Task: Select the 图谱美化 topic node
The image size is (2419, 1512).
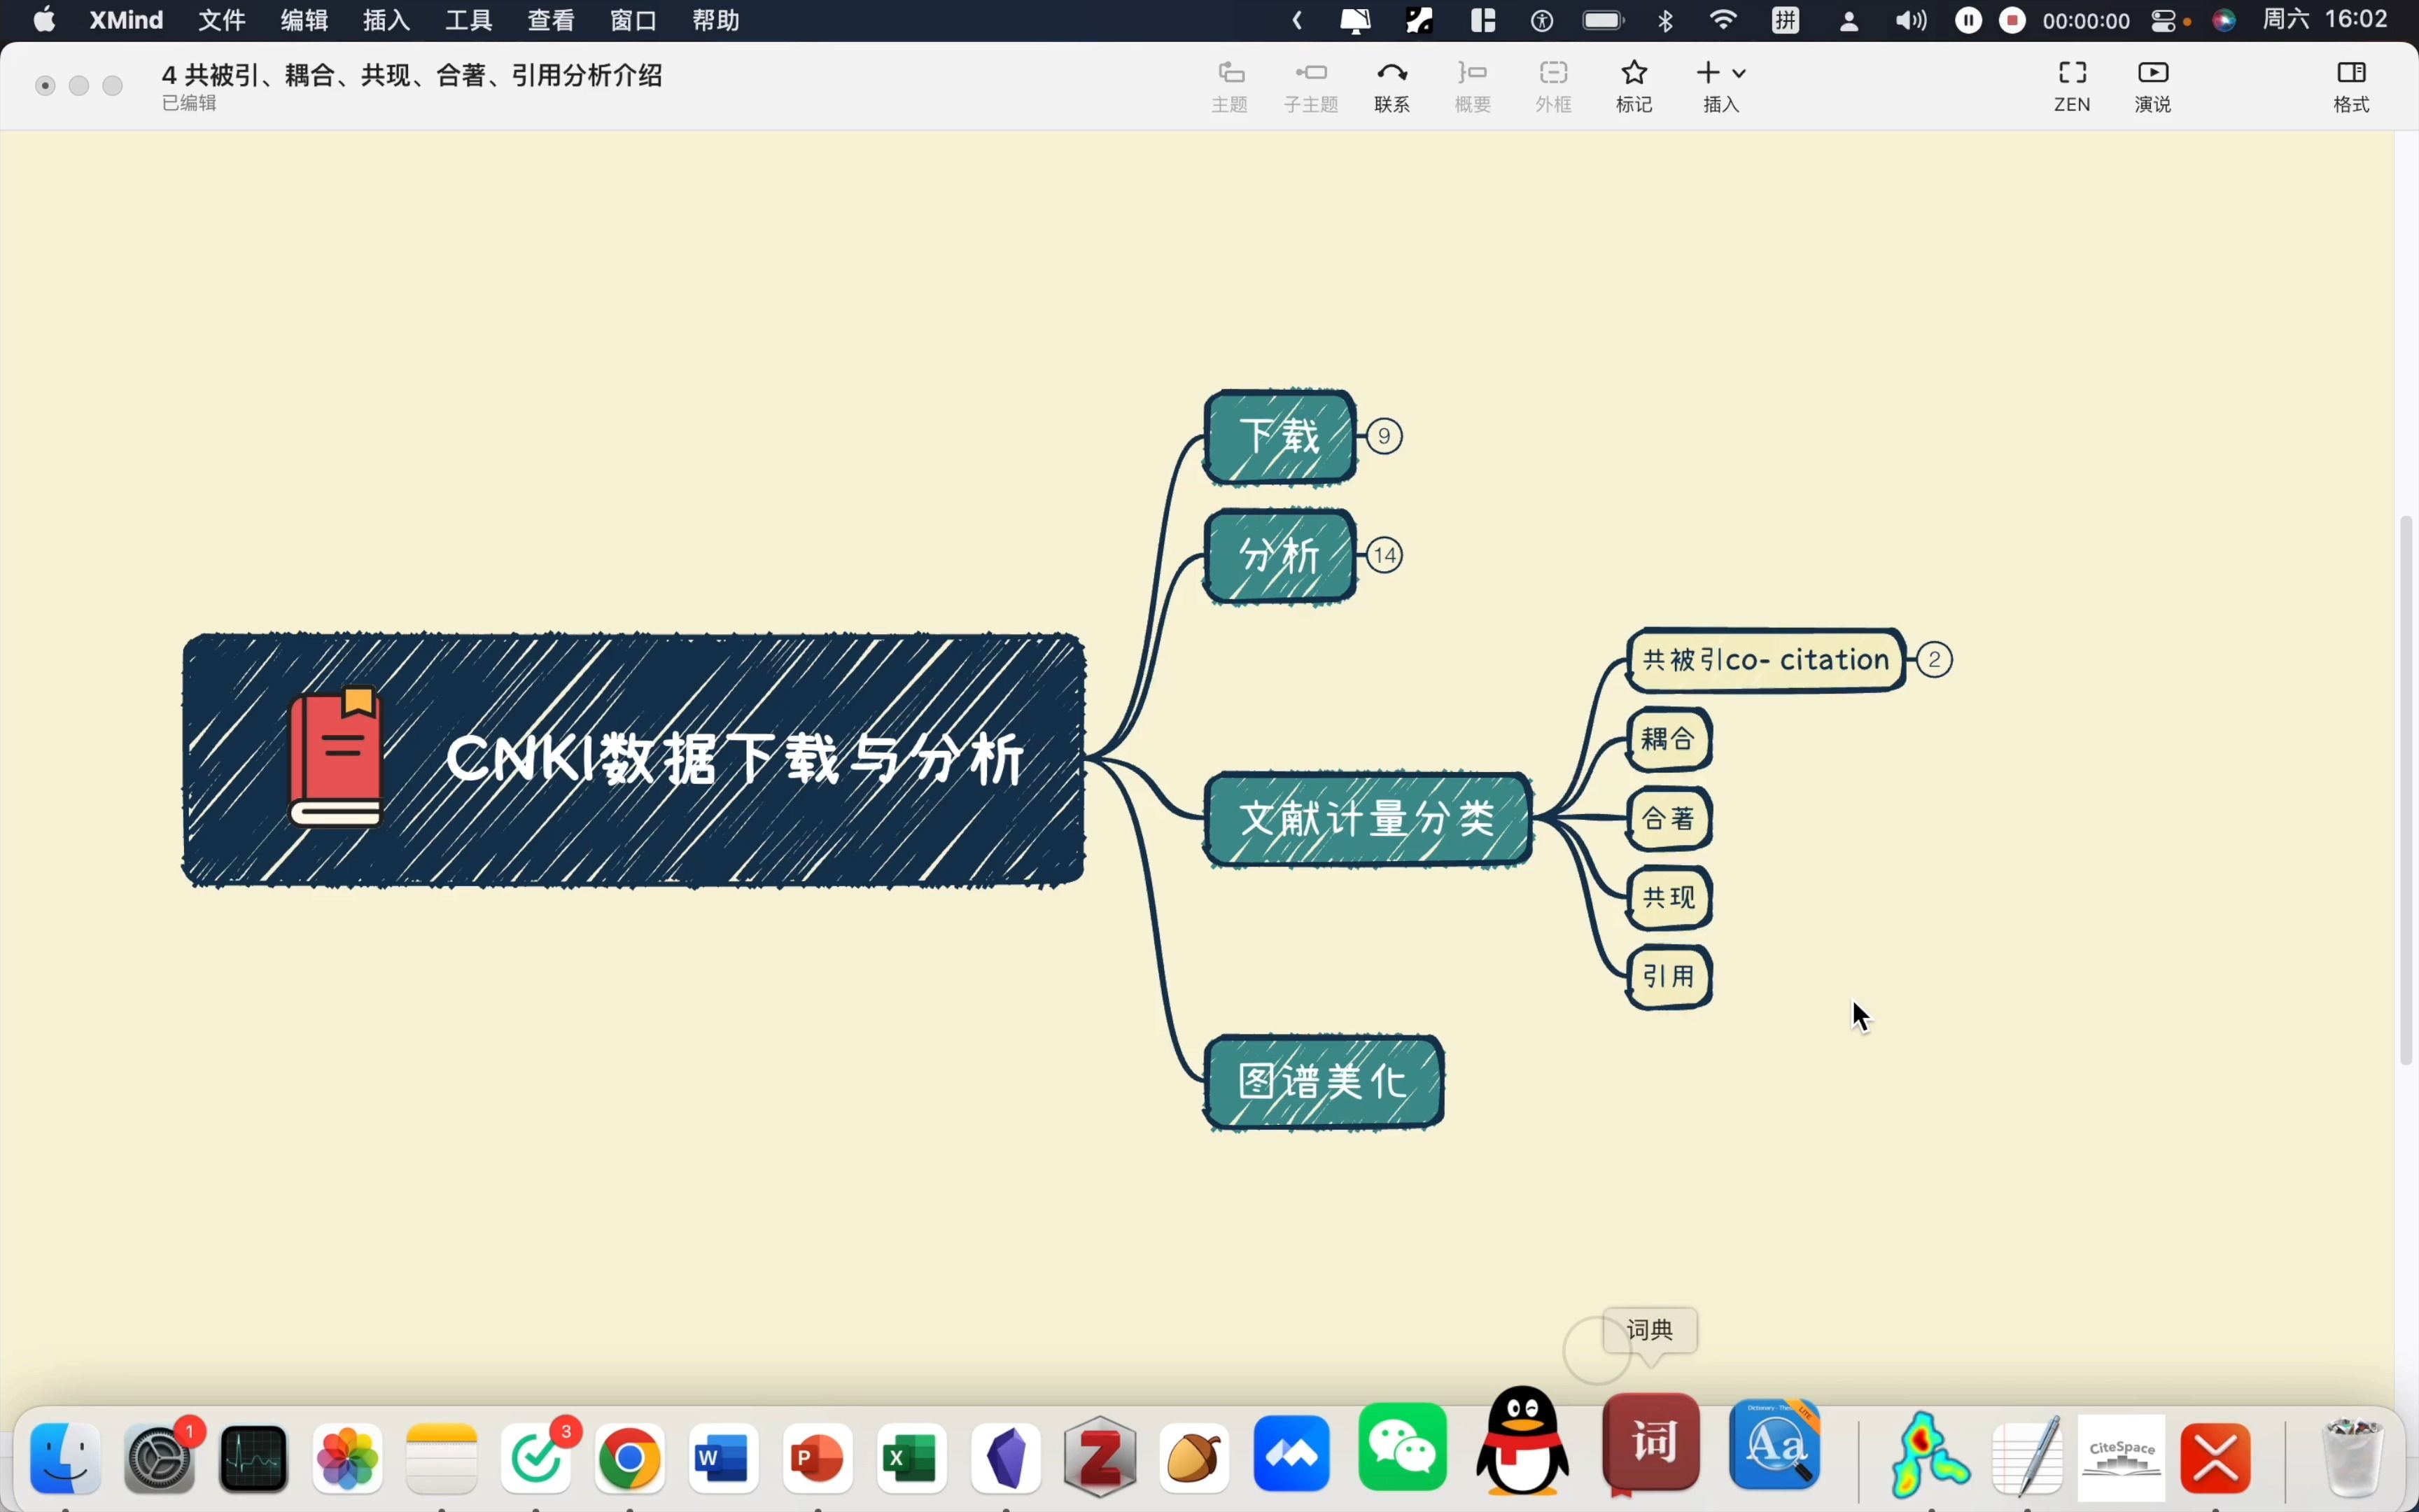Action: click(1324, 1082)
